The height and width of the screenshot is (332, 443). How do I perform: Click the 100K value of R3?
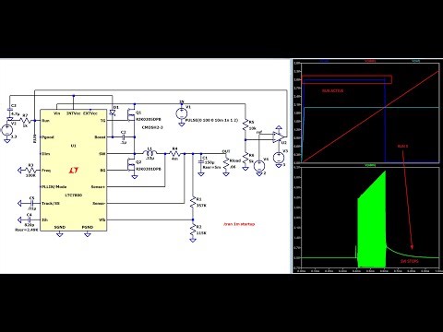tap(30, 175)
